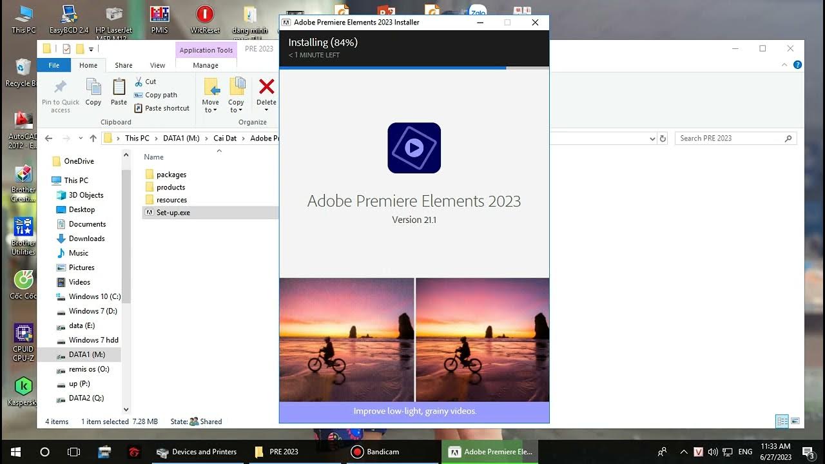Open Videos in navigation pane
Screen dimensions: 825x464
(x=79, y=282)
